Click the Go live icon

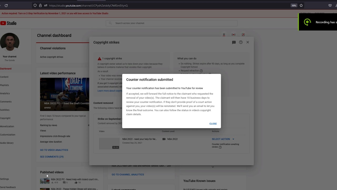pyautogui.click(x=234, y=35)
